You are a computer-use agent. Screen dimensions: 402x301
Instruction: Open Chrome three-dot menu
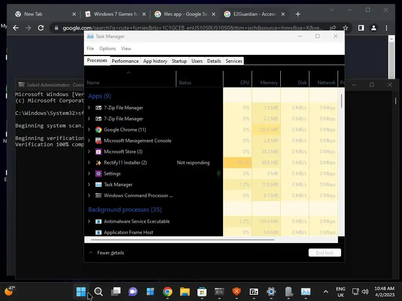coord(386,28)
